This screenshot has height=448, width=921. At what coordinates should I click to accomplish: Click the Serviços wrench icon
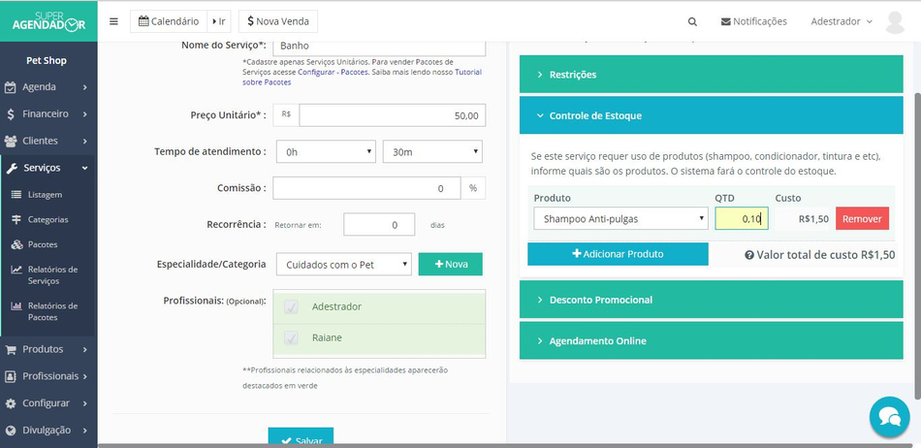pyautogui.click(x=12, y=169)
